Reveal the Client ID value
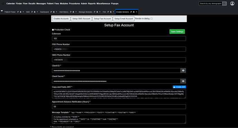Image resolution: width=238 pixels, height=128 pixels. [183, 70]
